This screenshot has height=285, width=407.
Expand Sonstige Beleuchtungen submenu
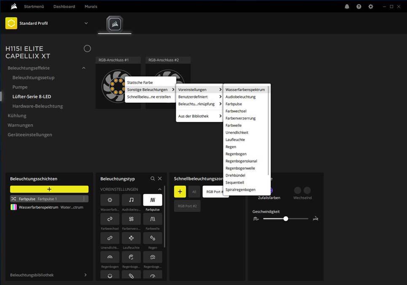click(151, 90)
